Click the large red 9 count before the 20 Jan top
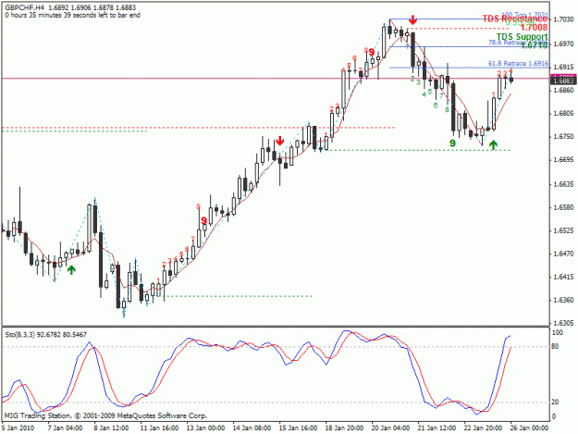578x434 pixels. tap(372, 52)
